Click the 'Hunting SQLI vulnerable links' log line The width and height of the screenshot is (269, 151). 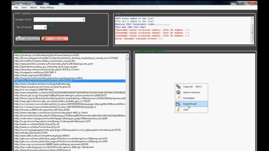(142, 24)
